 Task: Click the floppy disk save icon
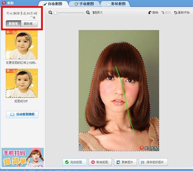143,162
